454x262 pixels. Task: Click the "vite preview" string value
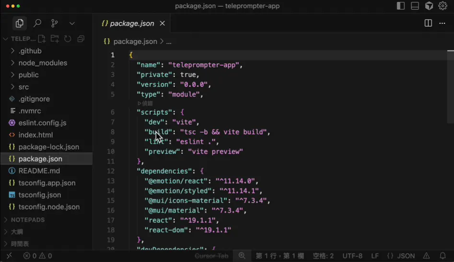click(x=215, y=152)
